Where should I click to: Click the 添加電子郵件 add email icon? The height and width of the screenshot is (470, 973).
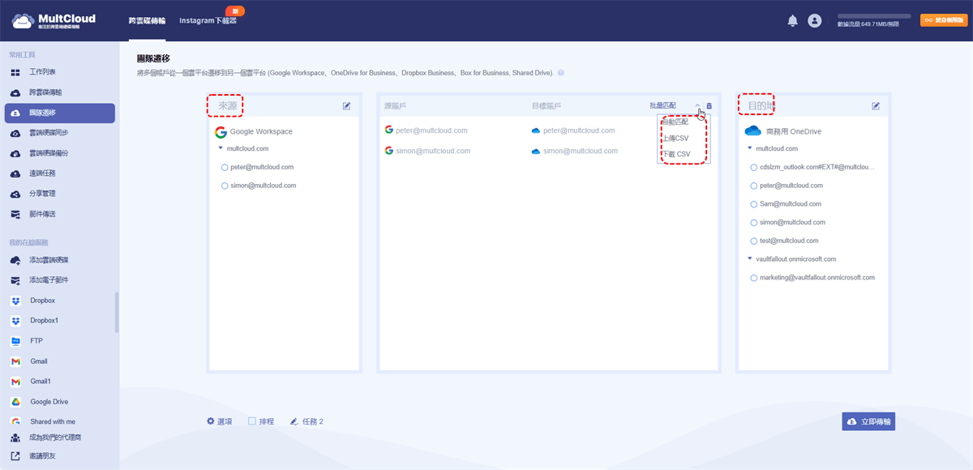(15, 280)
